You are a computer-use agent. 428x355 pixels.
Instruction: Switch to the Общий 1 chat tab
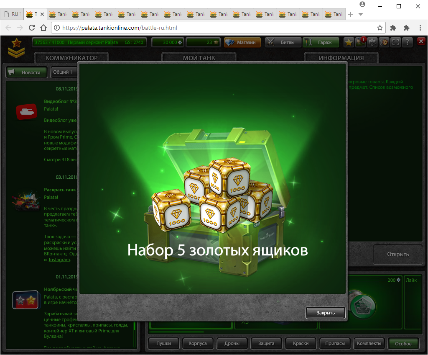tap(64, 72)
